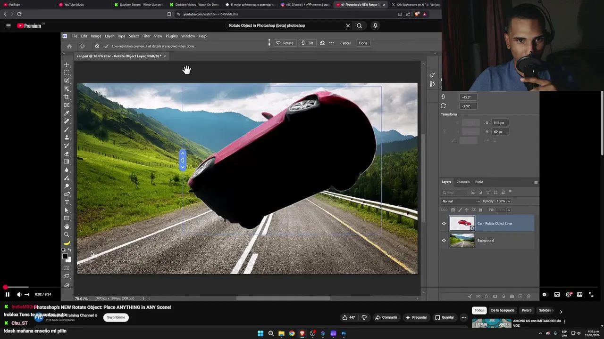Click the Cancel button

click(345, 43)
